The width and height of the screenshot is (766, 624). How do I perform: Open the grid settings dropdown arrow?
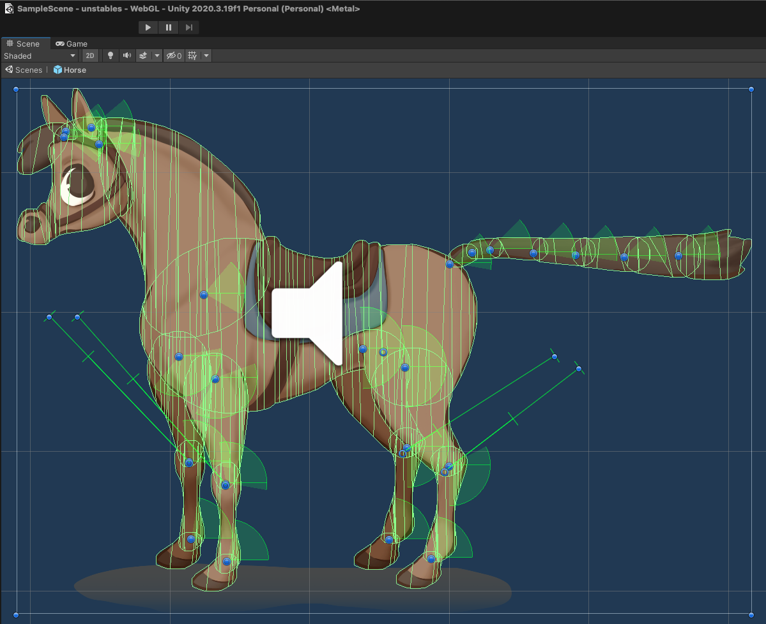click(x=206, y=56)
